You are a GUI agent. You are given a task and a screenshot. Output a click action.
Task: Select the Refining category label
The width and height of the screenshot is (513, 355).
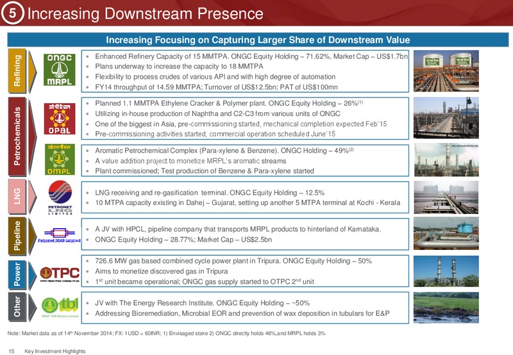[x=17, y=70]
